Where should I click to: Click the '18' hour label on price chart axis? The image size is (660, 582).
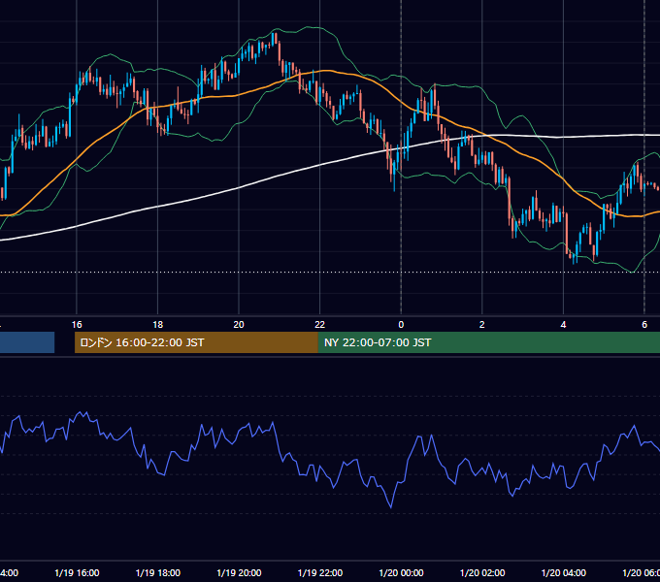(x=158, y=325)
